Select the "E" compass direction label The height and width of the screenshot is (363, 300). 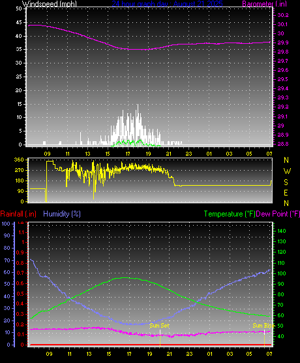coord(286,192)
